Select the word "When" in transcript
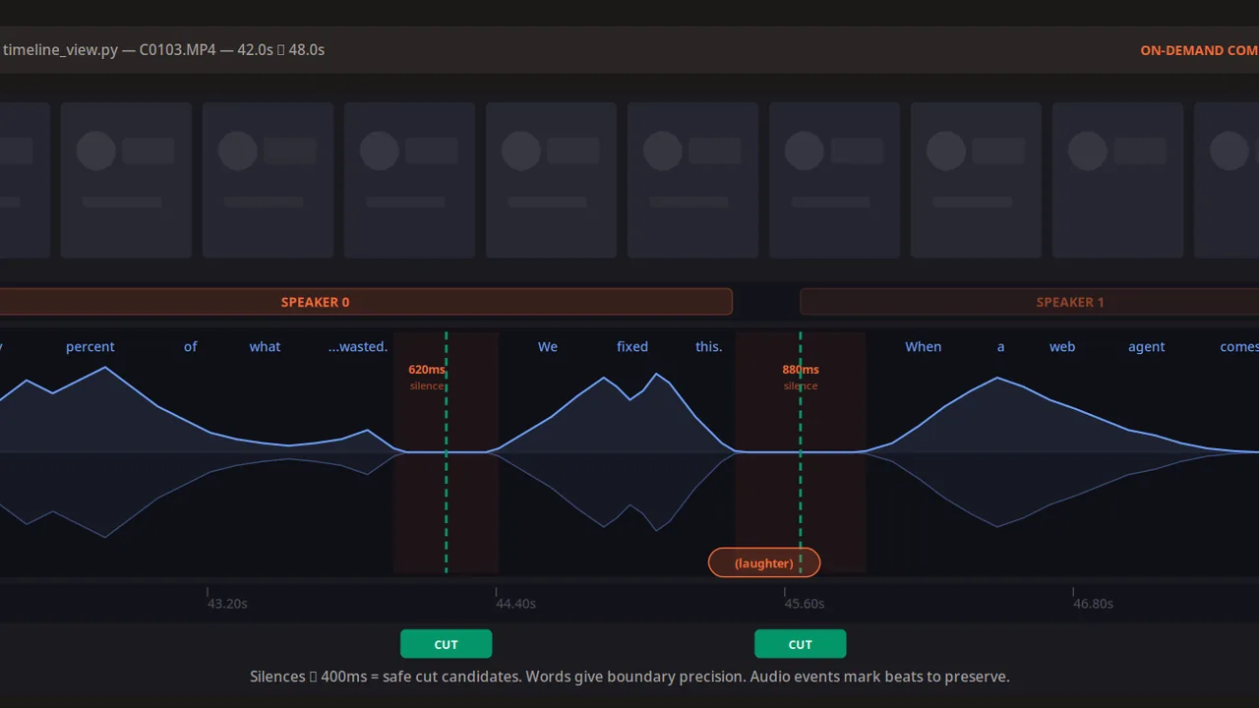 (x=924, y=346)
